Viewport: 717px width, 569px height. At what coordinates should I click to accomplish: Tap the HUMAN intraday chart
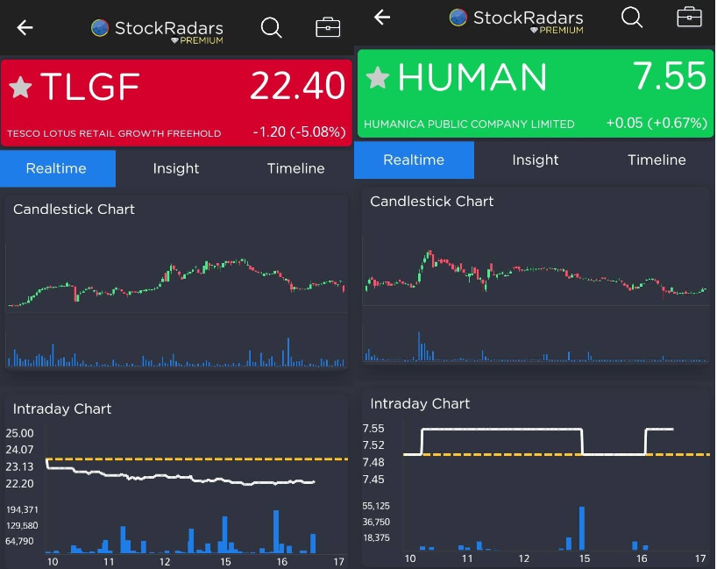[x=535, y=482]
